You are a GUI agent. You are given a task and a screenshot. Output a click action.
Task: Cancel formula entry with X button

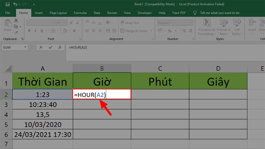(41, 47)
